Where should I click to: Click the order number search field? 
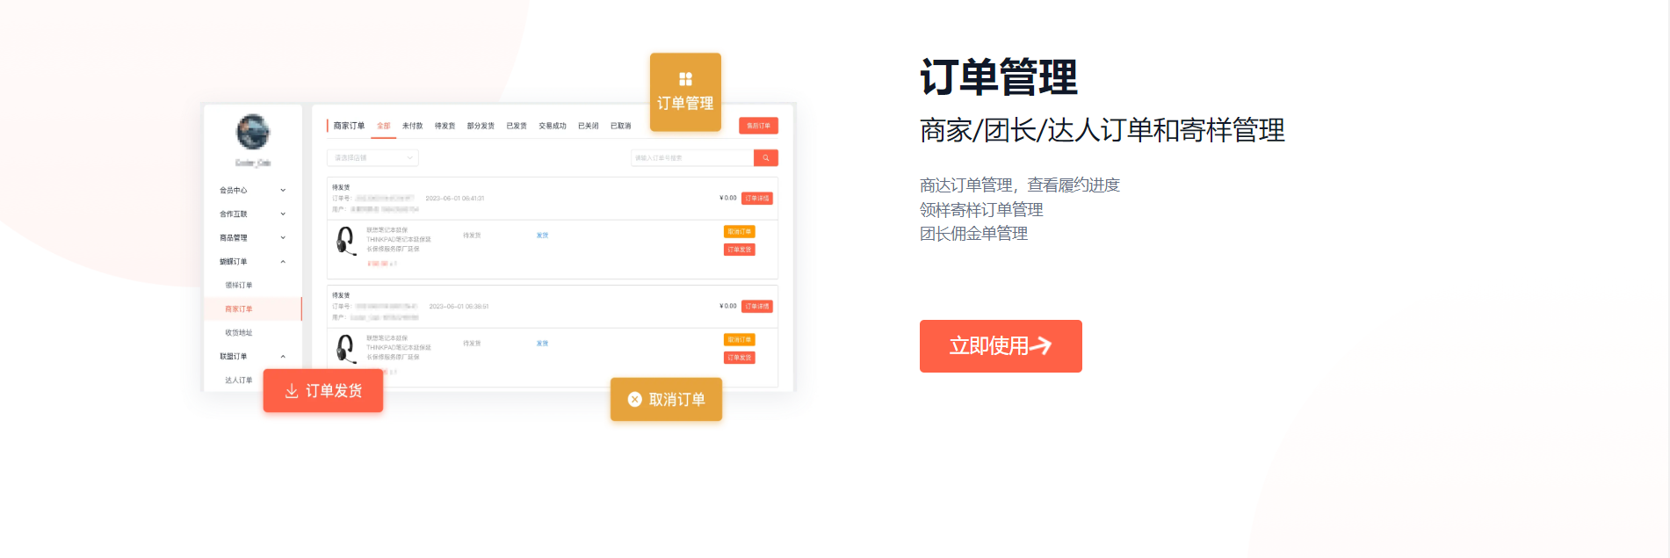[x=691, y=158]
